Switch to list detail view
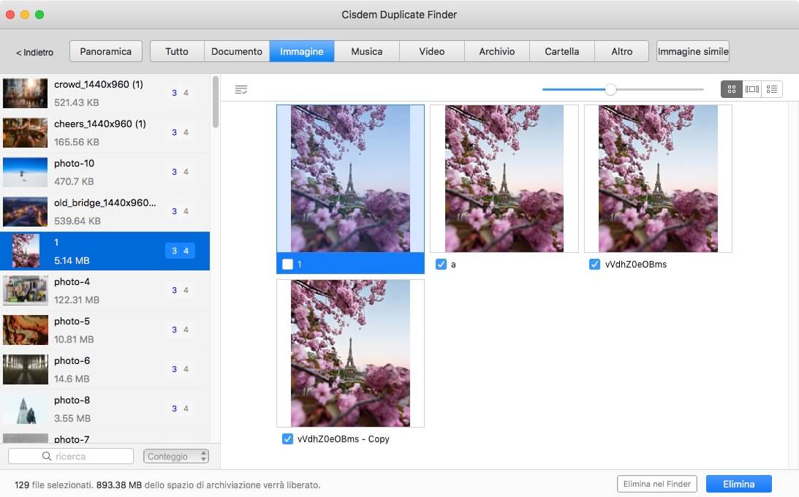This screenshot has width=799, height=497. [x=772, y=89]
